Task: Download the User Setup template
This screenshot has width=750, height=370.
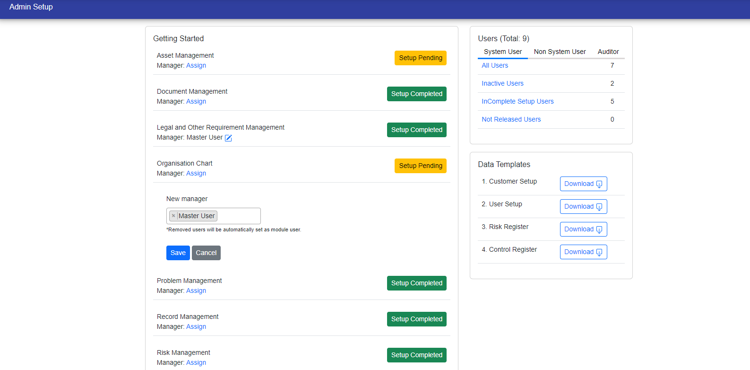Action: coord(583,207)
